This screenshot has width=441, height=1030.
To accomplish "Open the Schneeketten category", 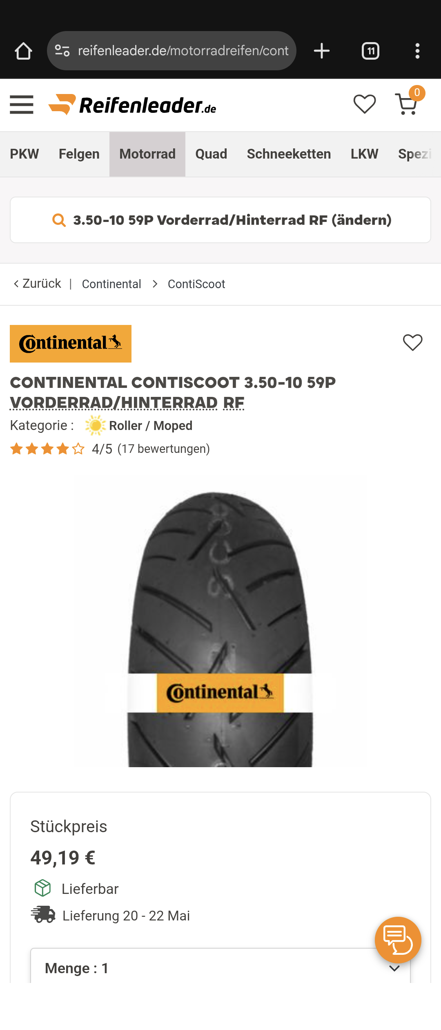I will pyautogui.click(x=289, y=154).
